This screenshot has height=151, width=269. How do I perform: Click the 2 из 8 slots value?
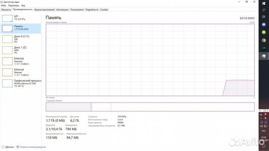tap(120, 120)
